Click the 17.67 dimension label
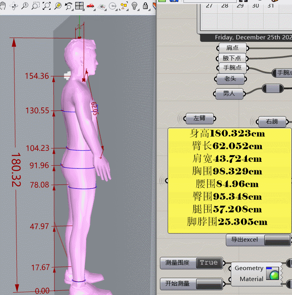This screenshot has width=292, height=295. click(x=40, y=268)
